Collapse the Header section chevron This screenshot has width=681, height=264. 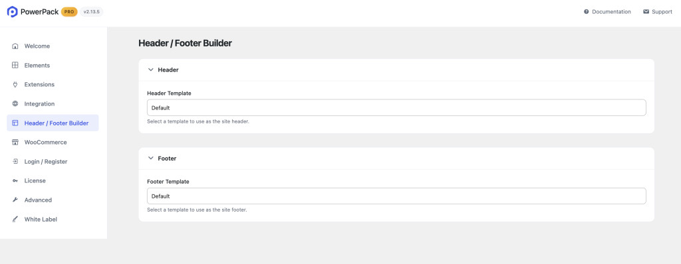151,70
